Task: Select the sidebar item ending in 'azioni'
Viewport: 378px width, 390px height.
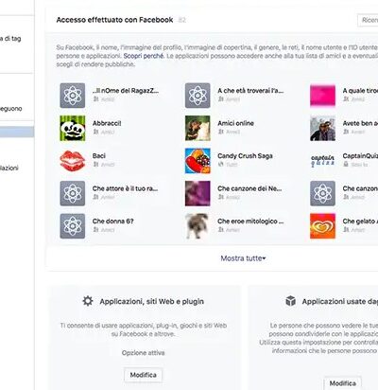Action: pos(9,168)
